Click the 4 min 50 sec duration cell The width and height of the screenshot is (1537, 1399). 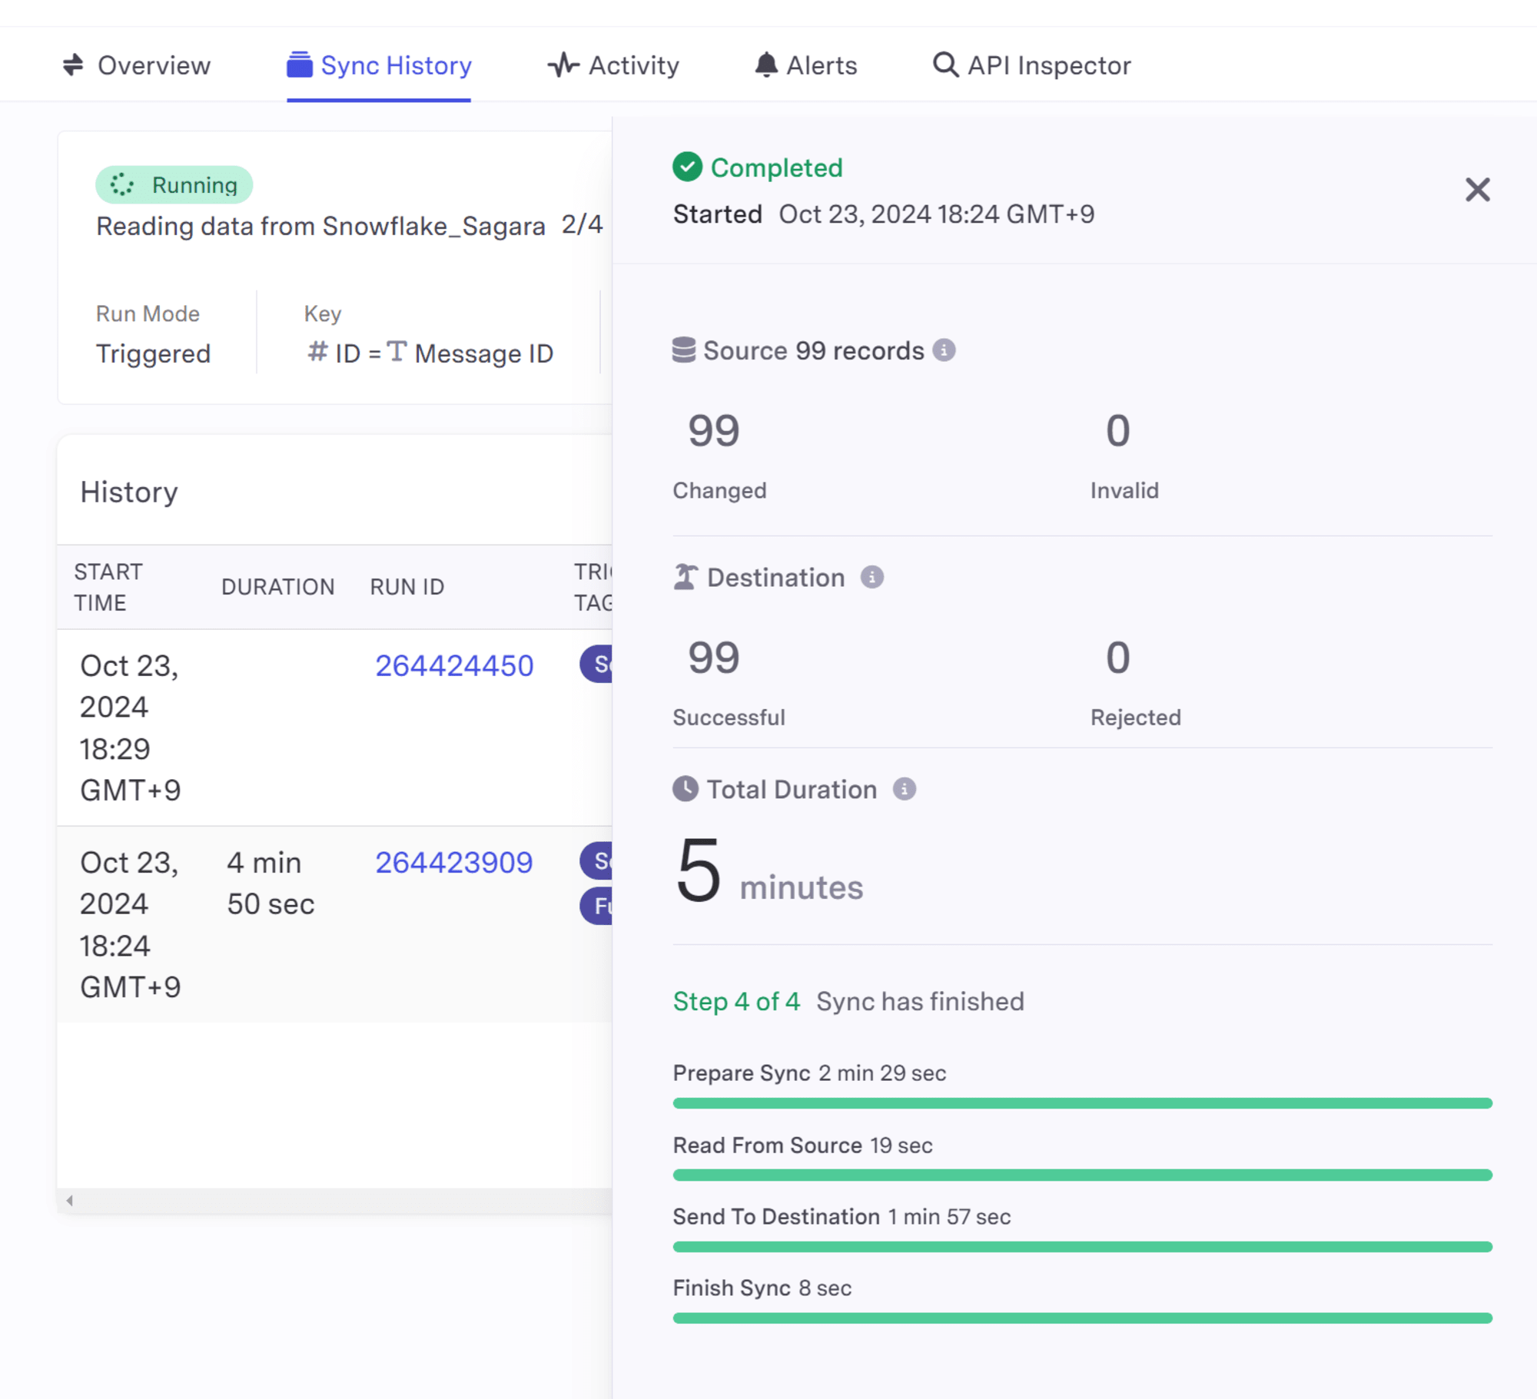[x=271, y=883]
